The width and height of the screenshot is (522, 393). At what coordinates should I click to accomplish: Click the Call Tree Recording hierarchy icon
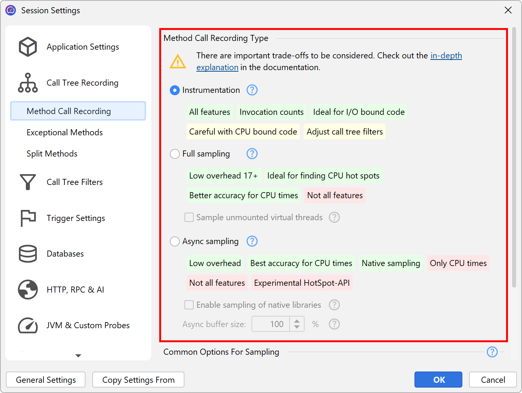pos(28,83)
